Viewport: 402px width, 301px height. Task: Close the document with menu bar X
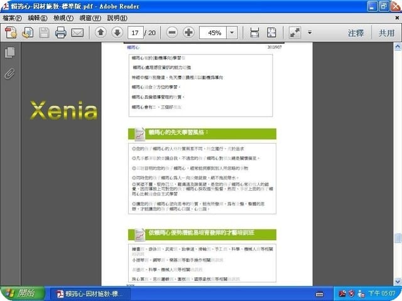click(x=397, y=18)
